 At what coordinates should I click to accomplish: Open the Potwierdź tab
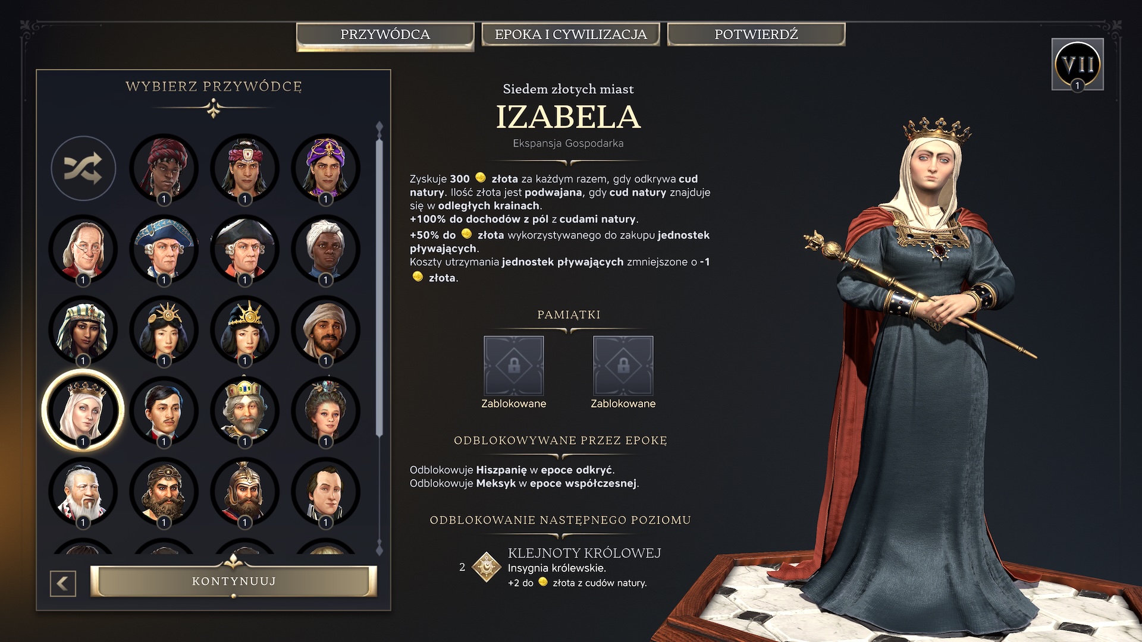pos(756,34)
